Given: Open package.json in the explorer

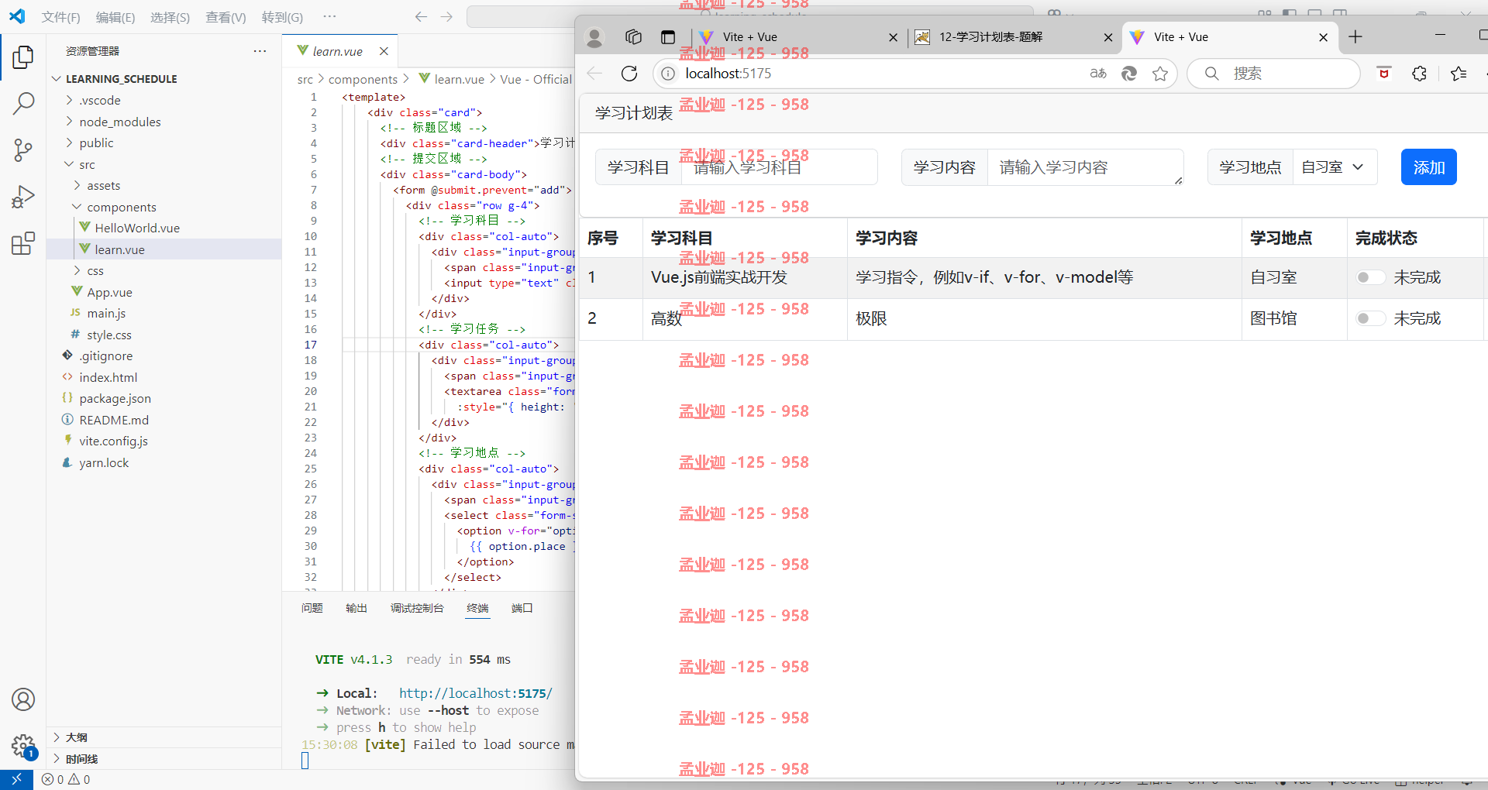Looking at the screenshot, I should (115, 398).
